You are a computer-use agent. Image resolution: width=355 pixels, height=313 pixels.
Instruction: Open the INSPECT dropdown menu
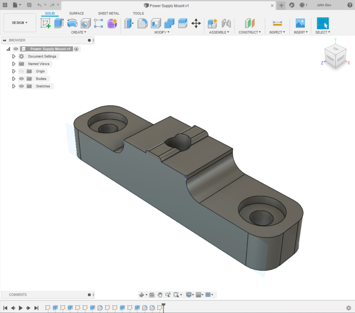(277, 32)
